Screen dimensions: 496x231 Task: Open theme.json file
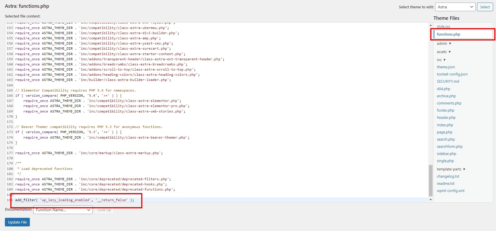(x=446, y=67)
